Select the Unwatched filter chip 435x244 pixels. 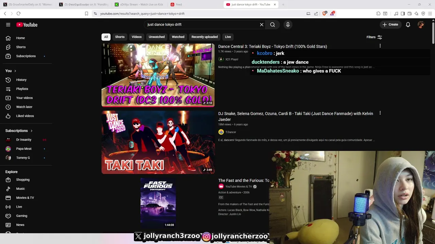(157, 37)
